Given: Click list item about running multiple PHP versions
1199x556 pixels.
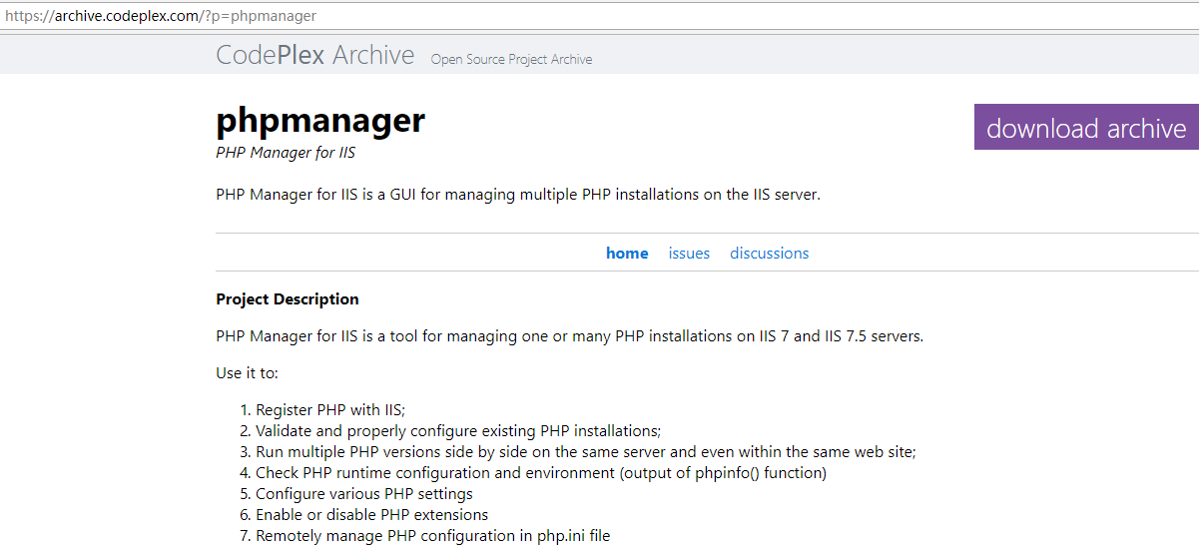Looking at the screenshot, I should [x=586, y=452].
